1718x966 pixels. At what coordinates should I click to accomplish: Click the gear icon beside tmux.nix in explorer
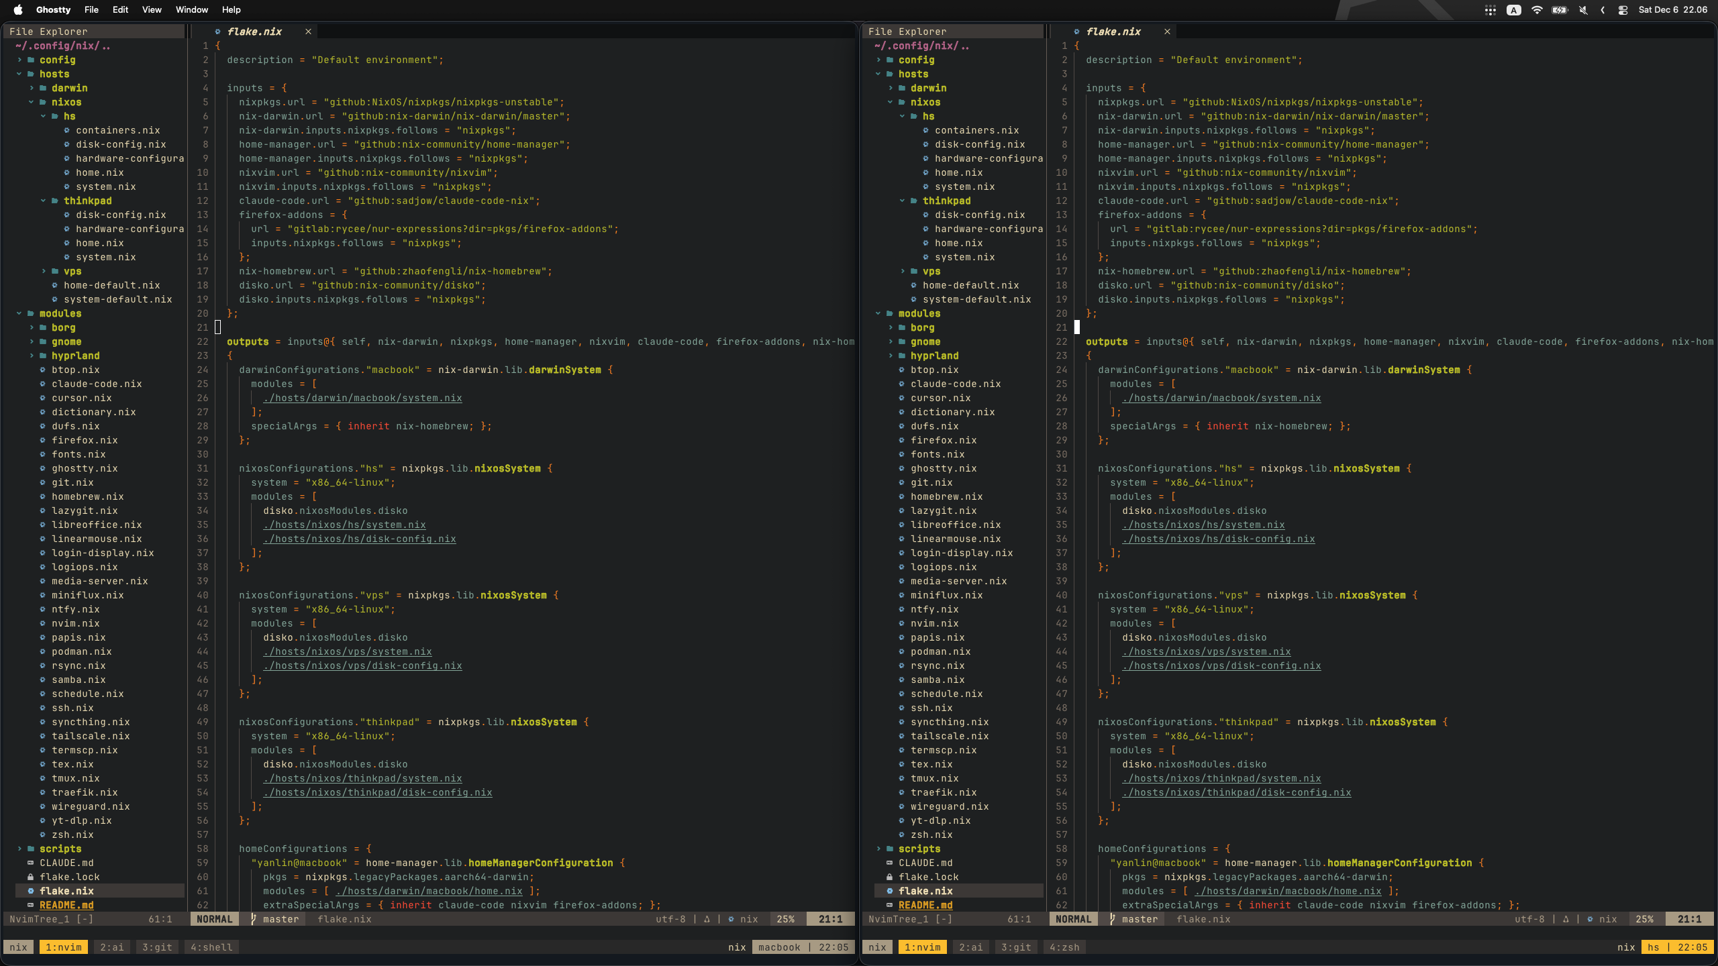pyautogui.click(x=42, y=778)
